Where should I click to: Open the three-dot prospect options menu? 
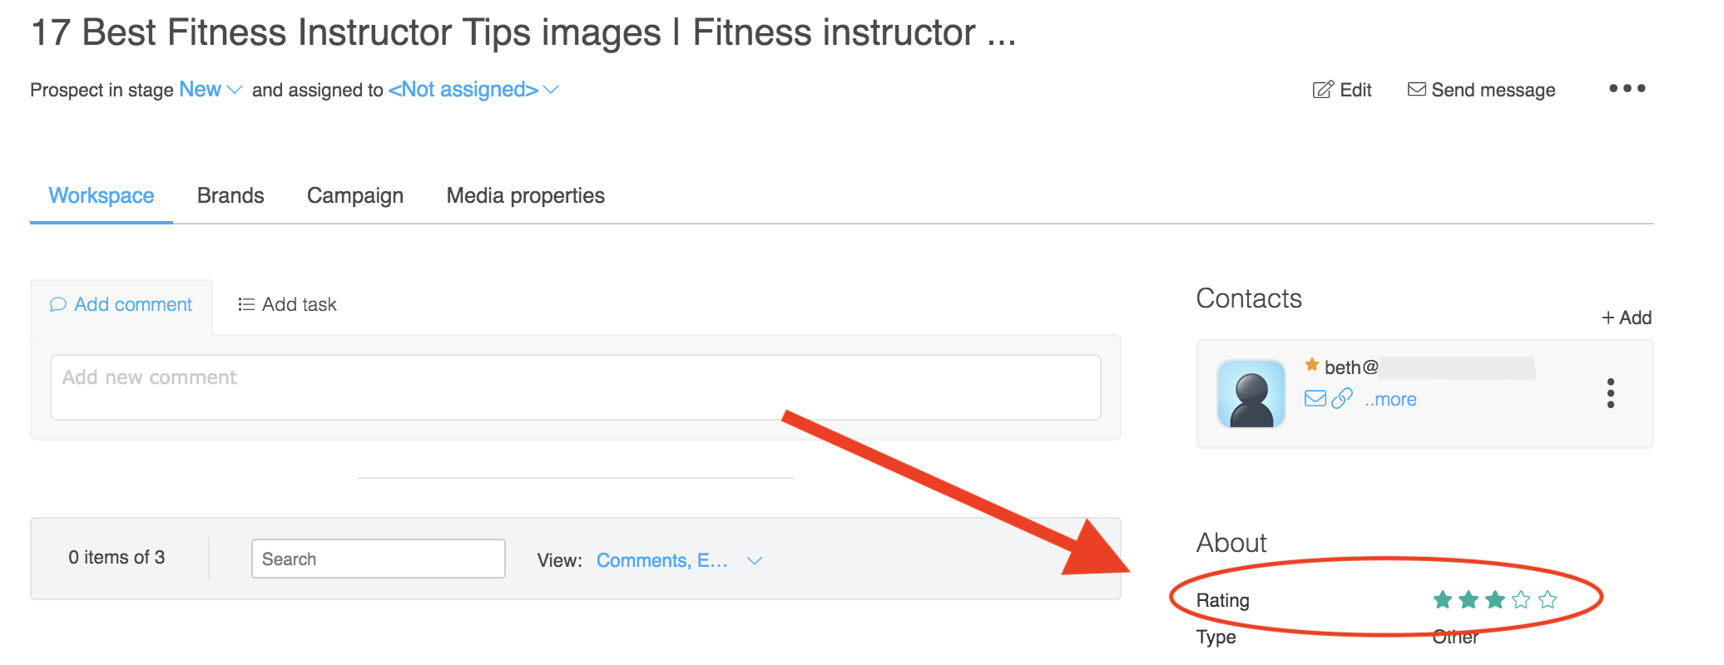pos(1627,88)
